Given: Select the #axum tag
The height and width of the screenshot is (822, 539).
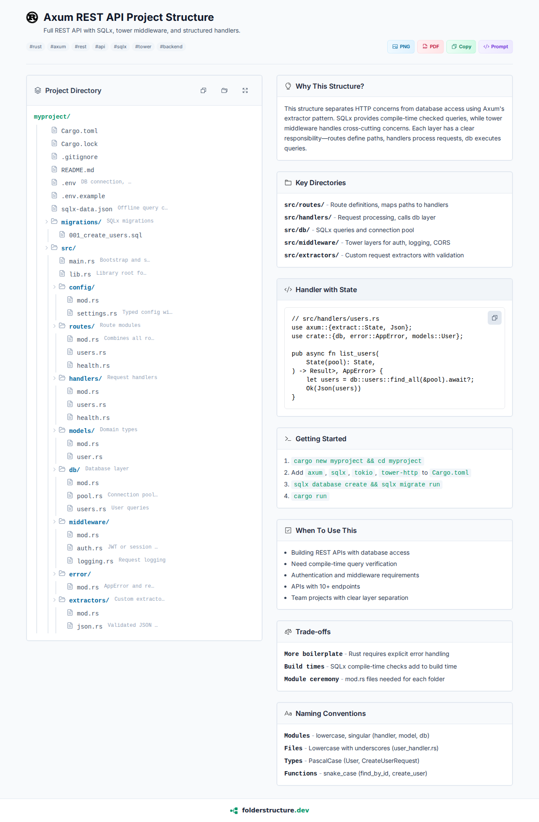Looking at the screenshot, I should tap(58, 47).
